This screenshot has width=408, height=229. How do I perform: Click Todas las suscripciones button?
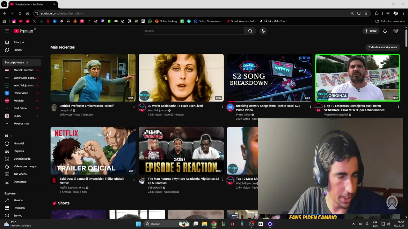382,47
